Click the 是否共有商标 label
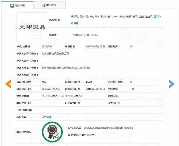 115,82
